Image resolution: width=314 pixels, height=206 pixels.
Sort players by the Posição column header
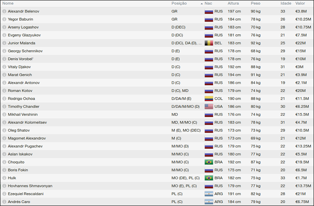(x=179, y=3)
